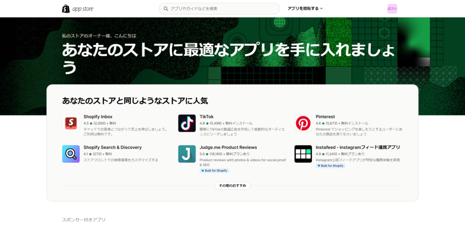Image resolution: width=465 pixels, height=225 pixels.
Task: Open the store account avatar
Action: pos(392,9)
